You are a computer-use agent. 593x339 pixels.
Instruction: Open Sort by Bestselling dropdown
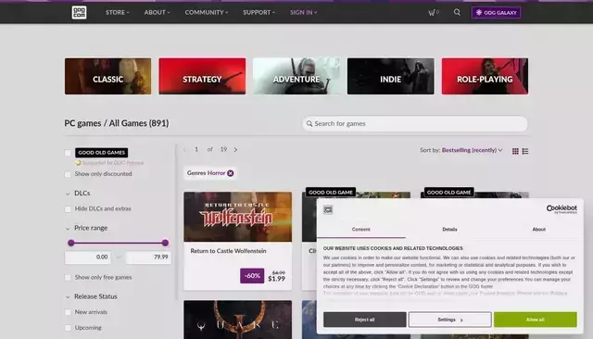(472, 150)
